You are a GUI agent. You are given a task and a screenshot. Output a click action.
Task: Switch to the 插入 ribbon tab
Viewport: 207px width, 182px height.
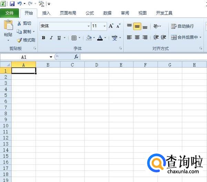[x=46, y=13]
